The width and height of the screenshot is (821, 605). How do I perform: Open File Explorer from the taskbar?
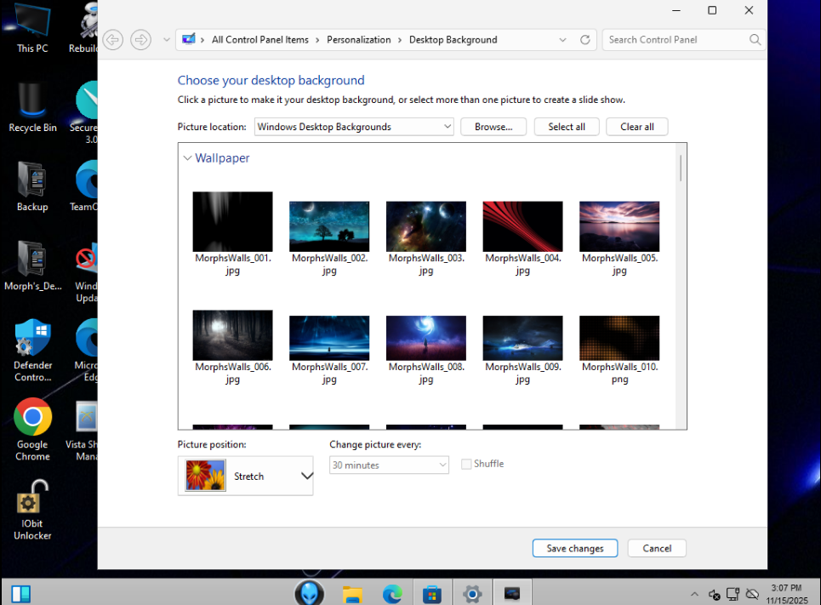coord(353,593)
